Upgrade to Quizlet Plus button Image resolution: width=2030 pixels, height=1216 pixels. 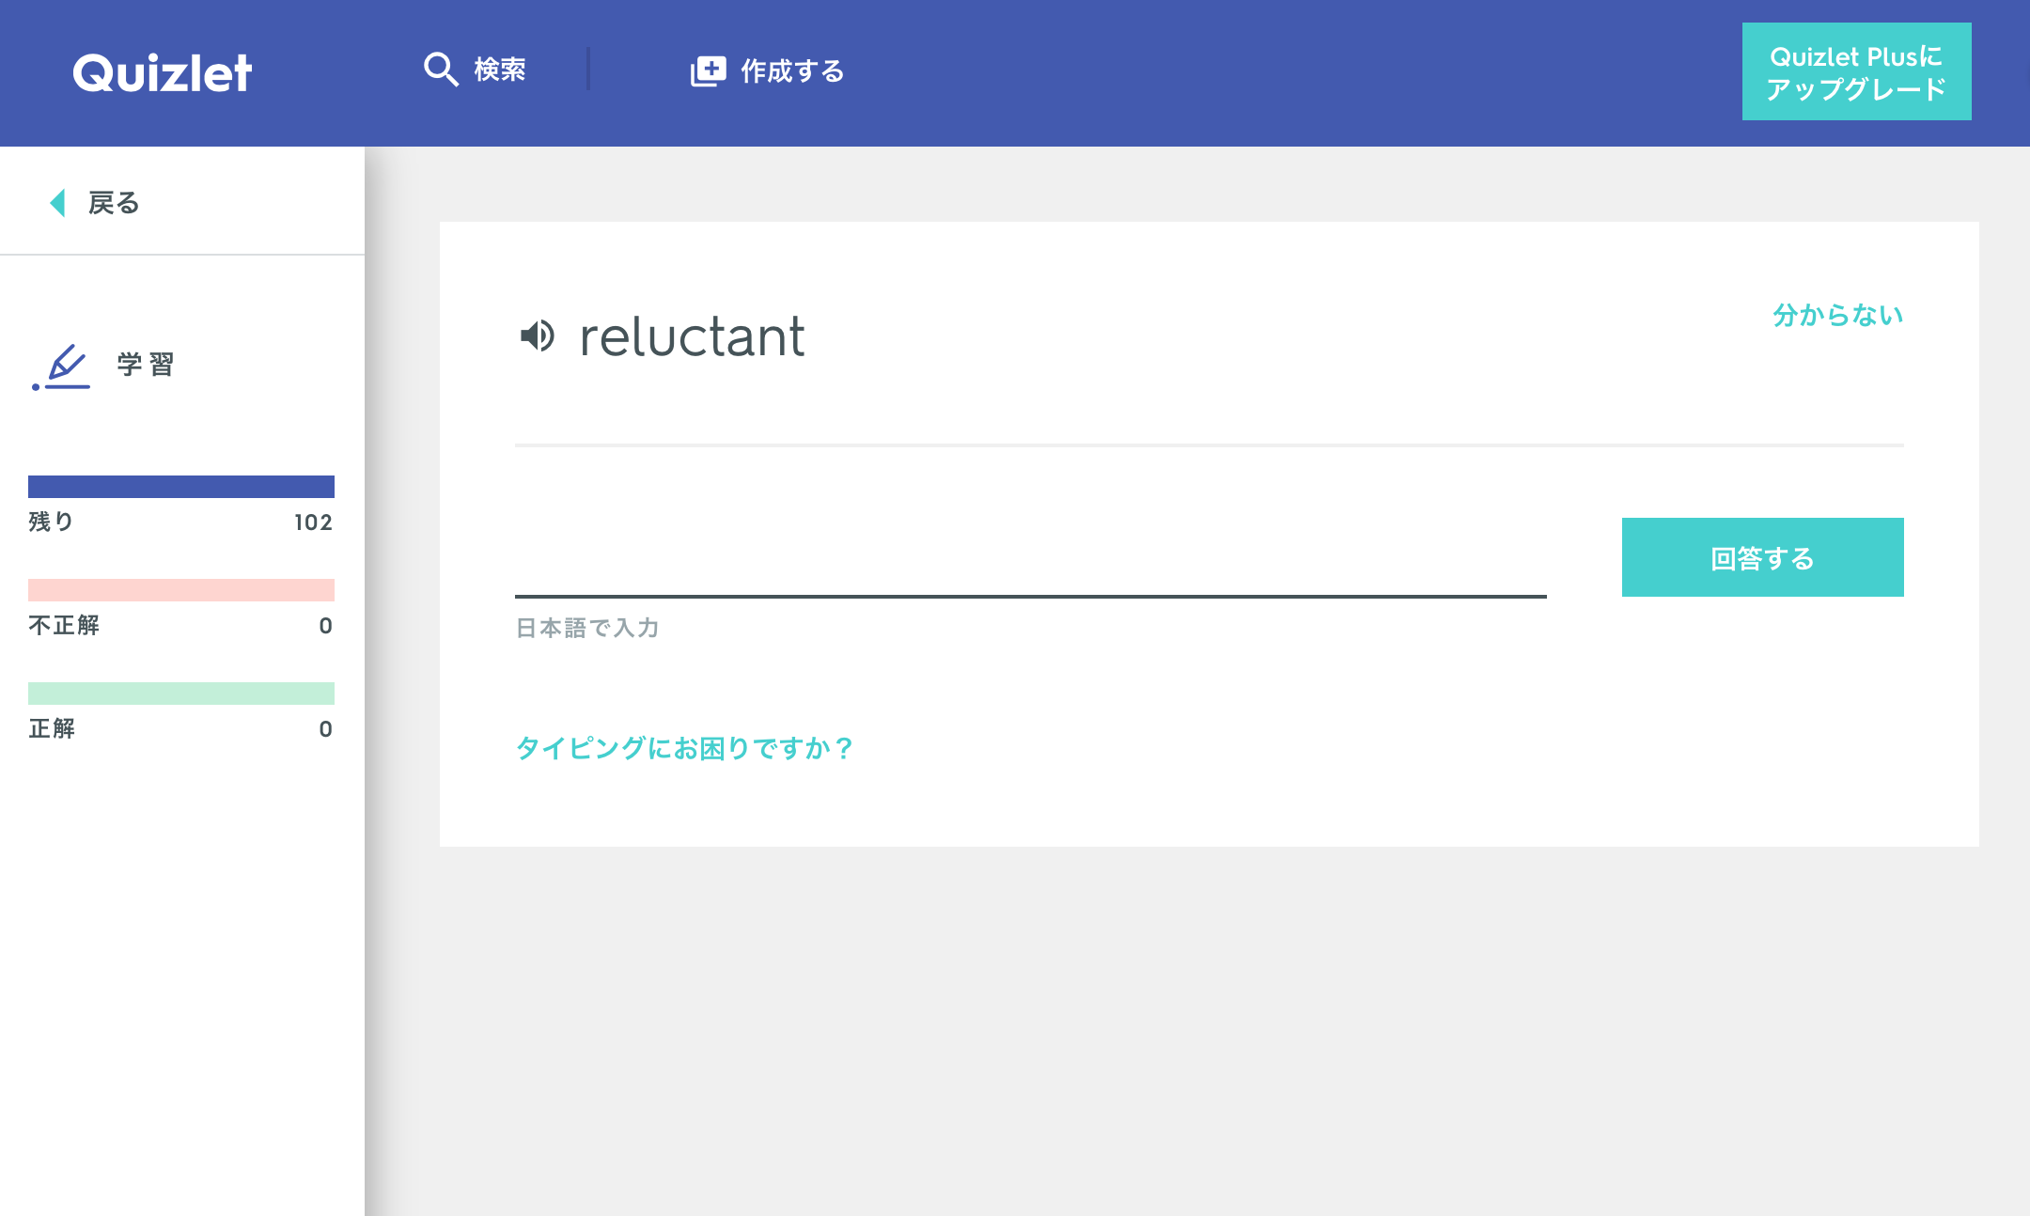(1856, 71)
